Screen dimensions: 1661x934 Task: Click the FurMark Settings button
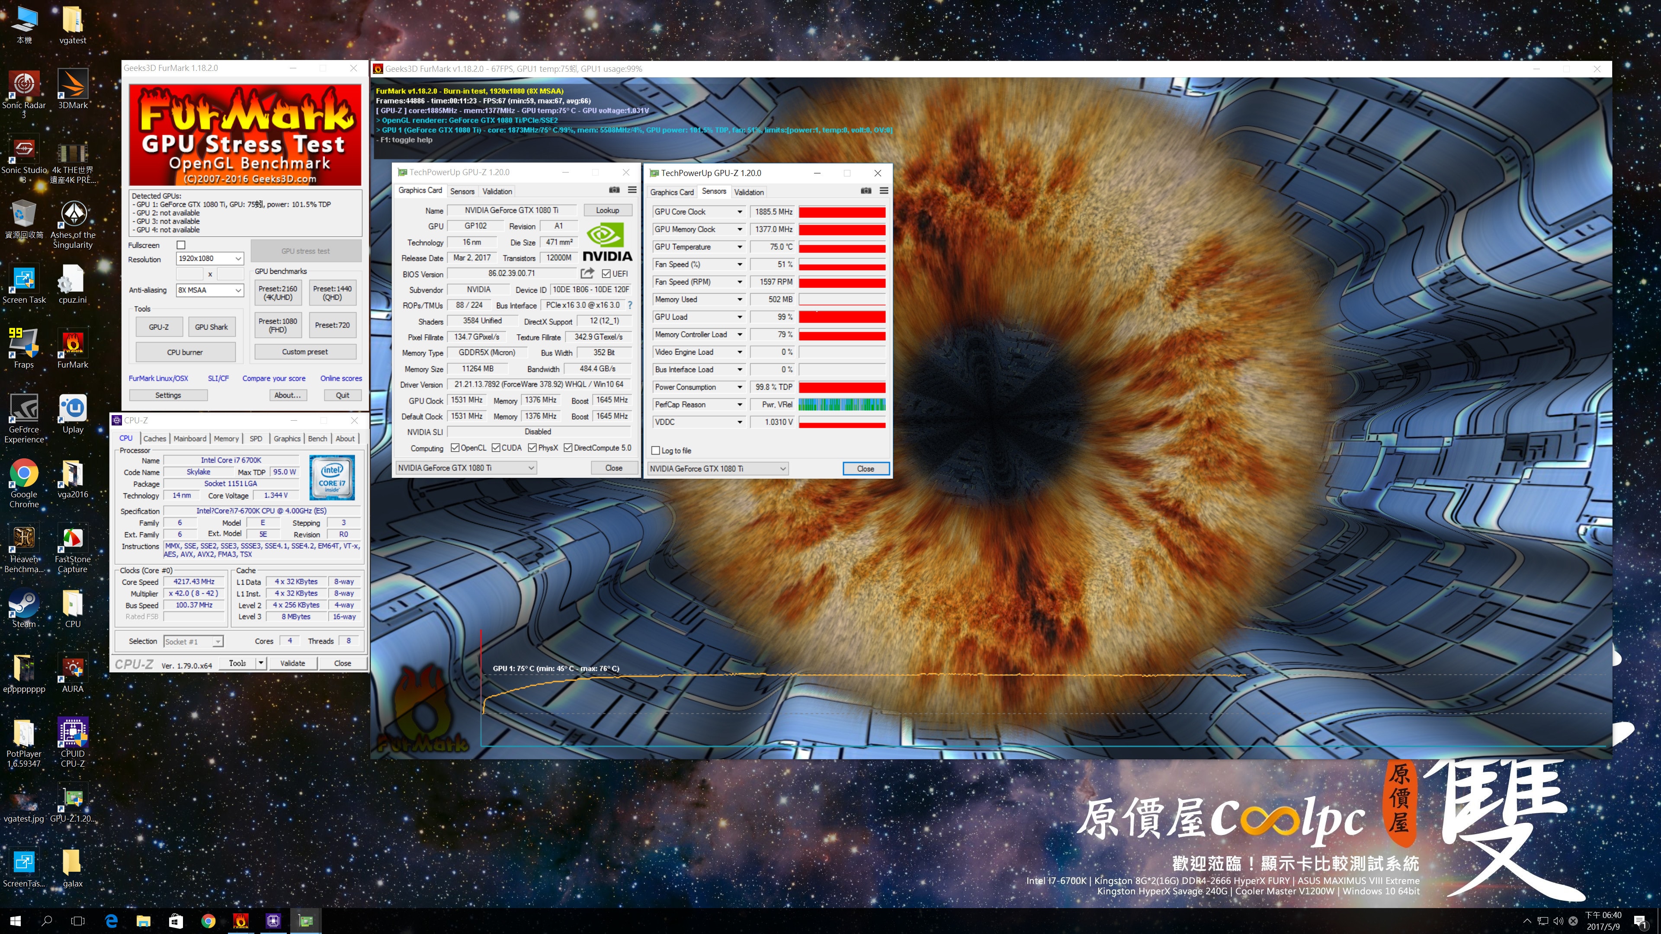pos(168,395)
